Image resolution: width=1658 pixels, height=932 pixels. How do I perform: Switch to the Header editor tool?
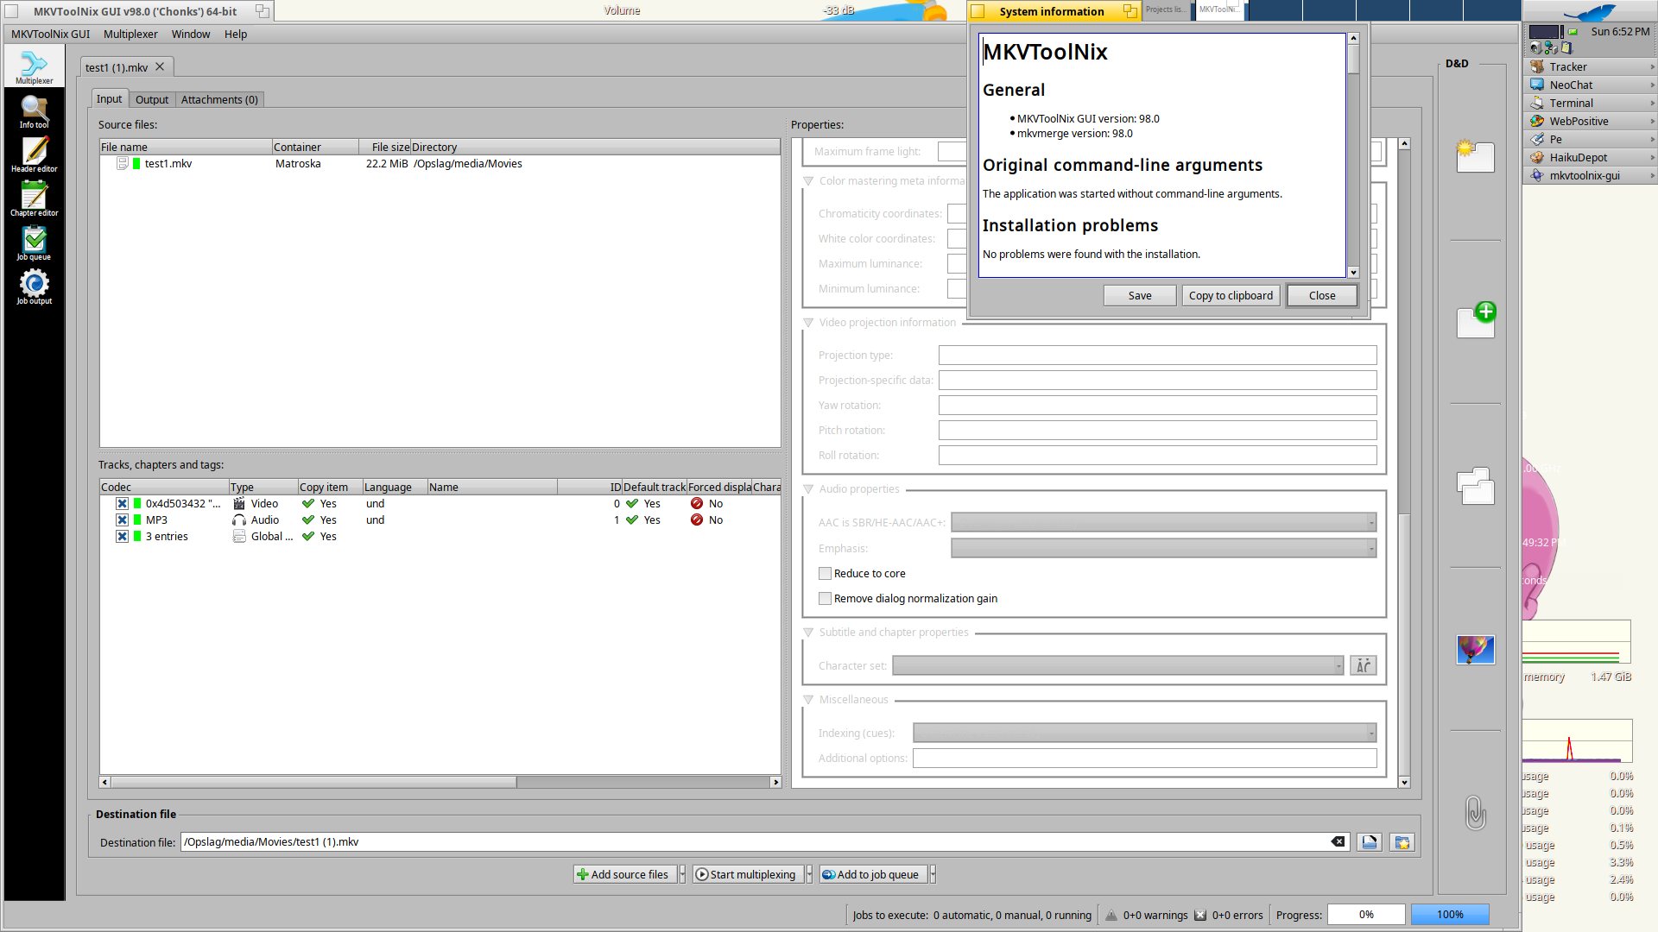pos(35,155)
